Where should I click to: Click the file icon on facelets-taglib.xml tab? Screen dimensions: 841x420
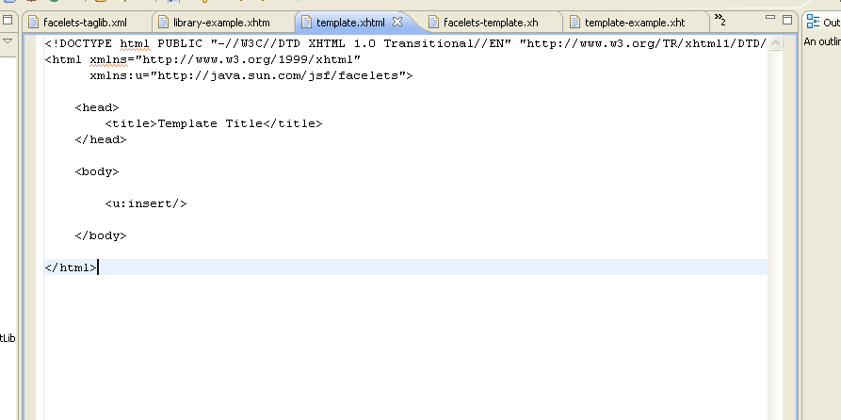pos(33,21)
